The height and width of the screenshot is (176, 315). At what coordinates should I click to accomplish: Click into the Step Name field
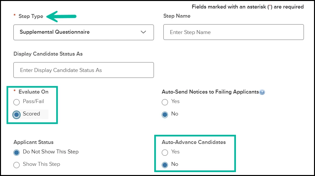(x=233, y=32)
